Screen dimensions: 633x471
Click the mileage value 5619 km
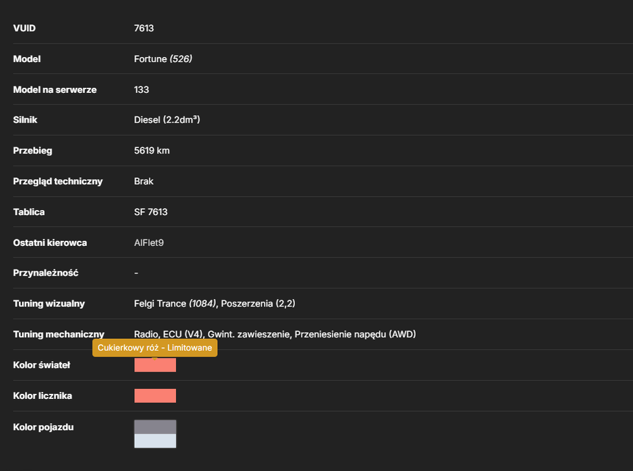[152, 150]
